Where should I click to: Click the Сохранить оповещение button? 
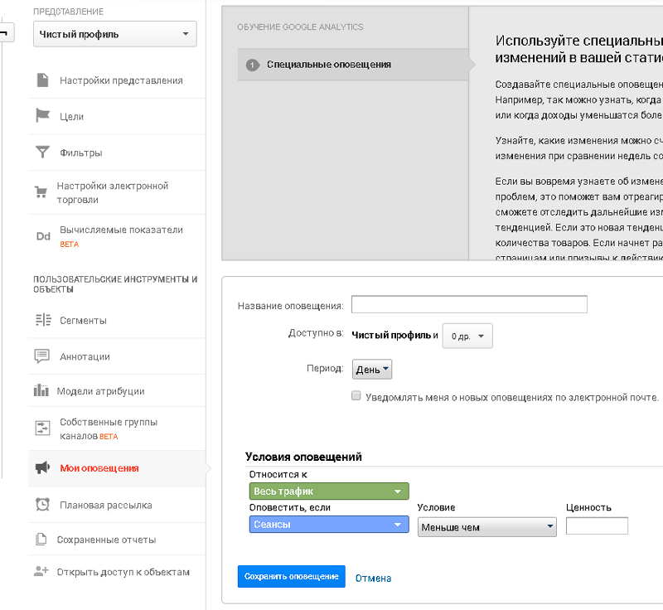pos(292,576)
